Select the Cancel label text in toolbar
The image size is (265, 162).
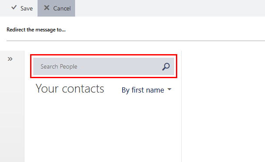62,8
